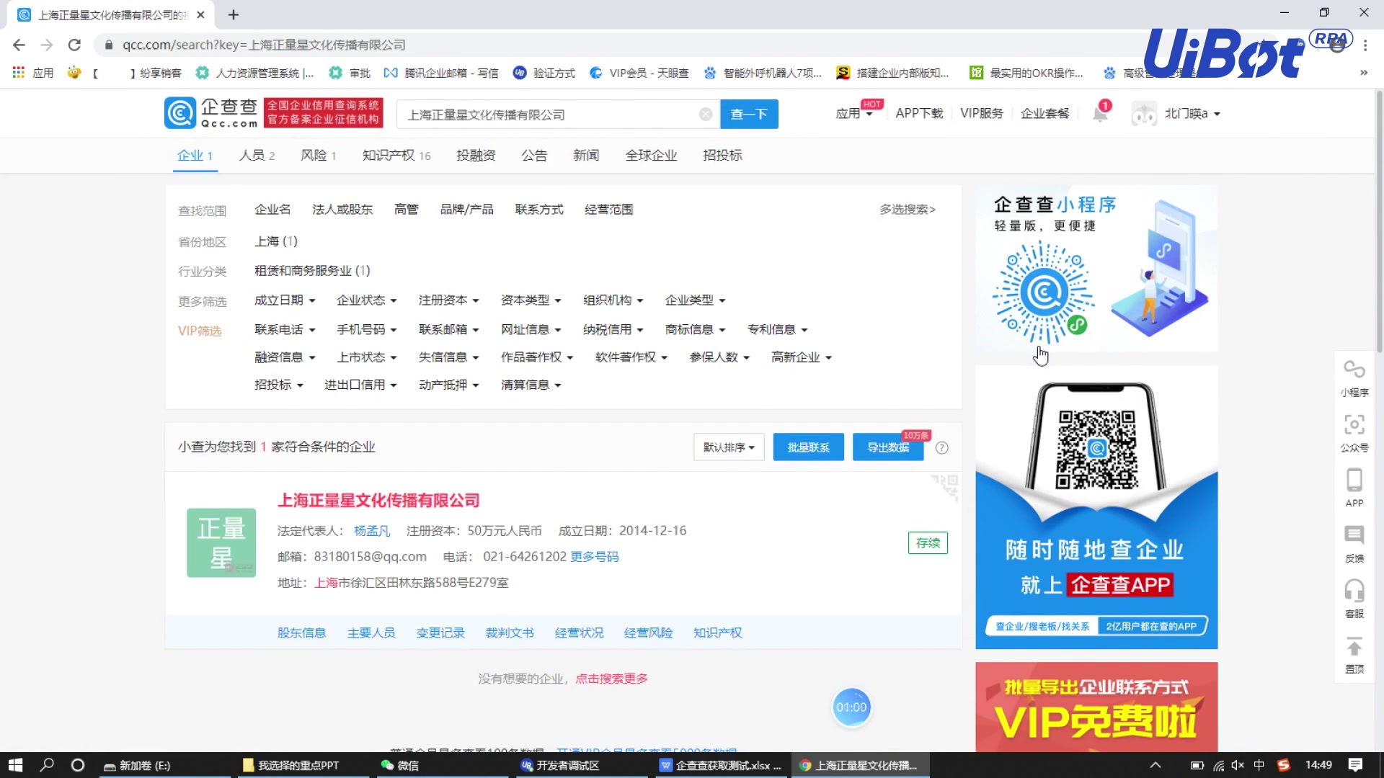Go back with the browser back arrow
1384x778 pixels.
click(x=19, y=45)
